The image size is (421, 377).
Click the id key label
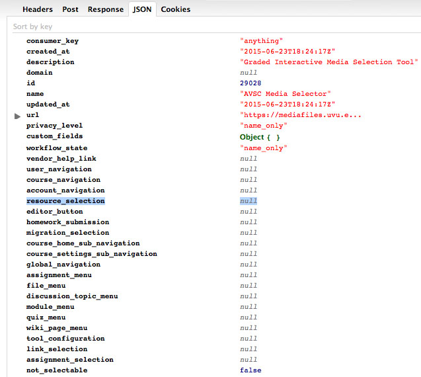[x=30, y=83]
